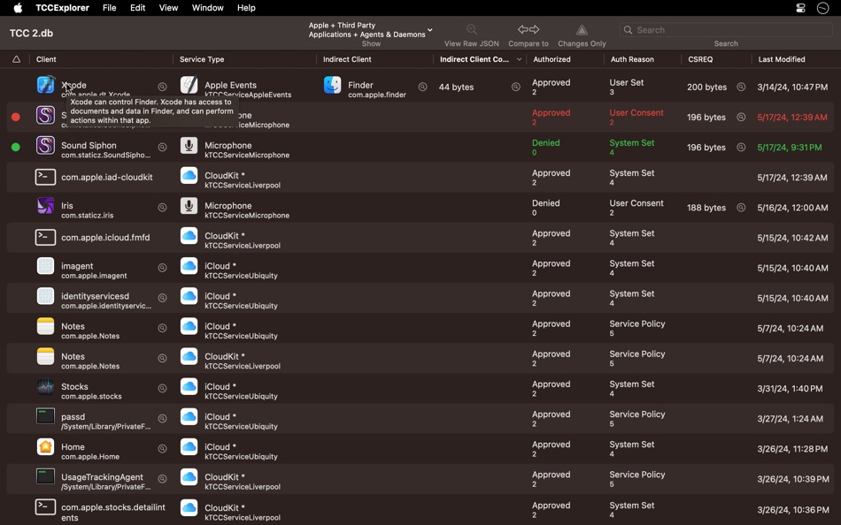Reveal imagent with the magnifier icon
Viewport: 841px width, 525px height.
(162, 267)
